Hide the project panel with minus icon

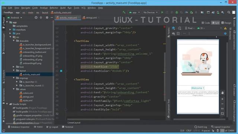pyautogui.click(x=52, y=17)
